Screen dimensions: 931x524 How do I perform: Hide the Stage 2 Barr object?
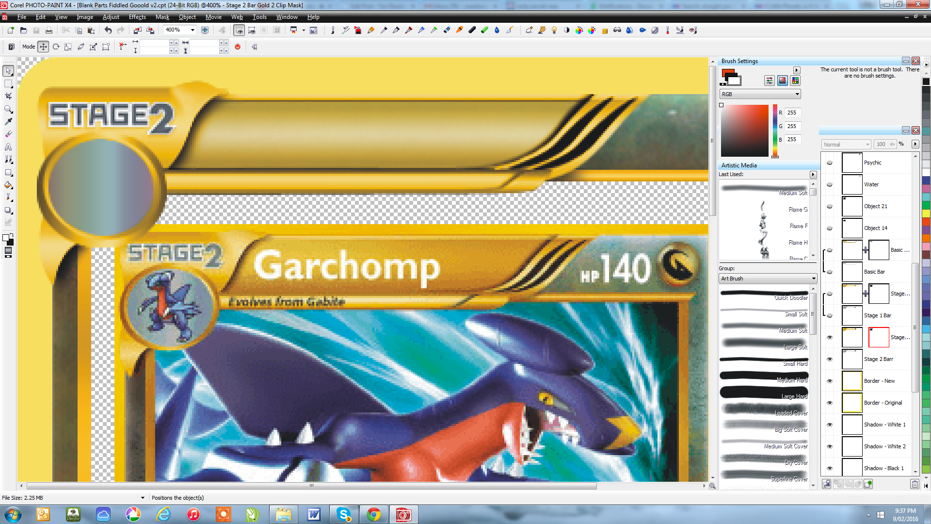(x=830, y=359)
